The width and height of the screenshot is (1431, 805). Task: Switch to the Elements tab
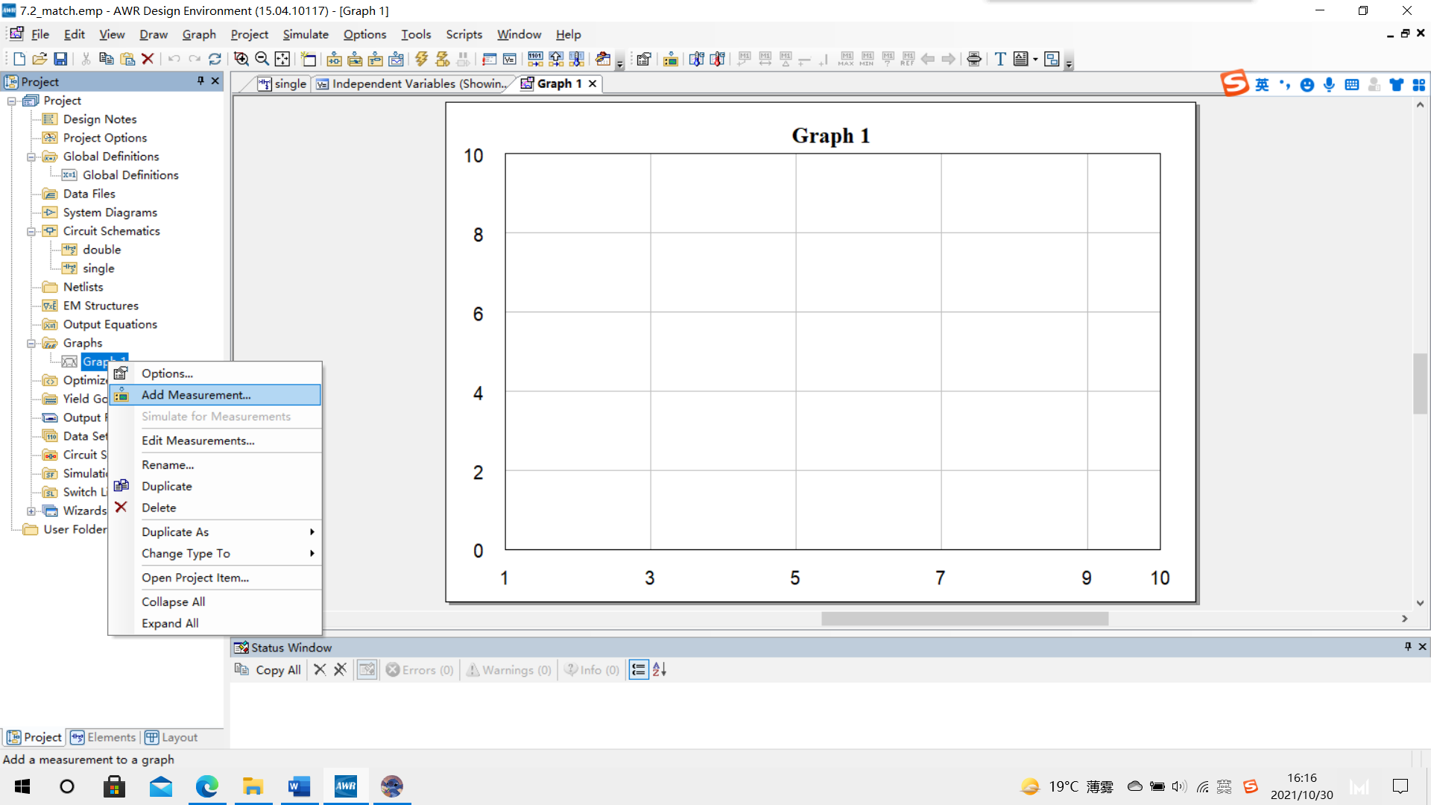(x=103, y=738)
